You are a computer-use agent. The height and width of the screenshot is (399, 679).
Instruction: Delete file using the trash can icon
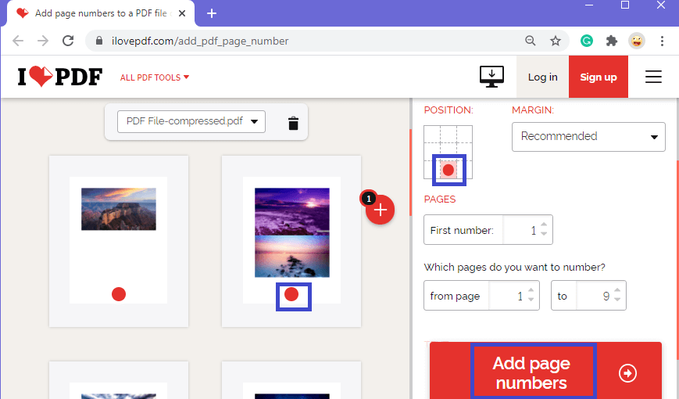(293, 123)
